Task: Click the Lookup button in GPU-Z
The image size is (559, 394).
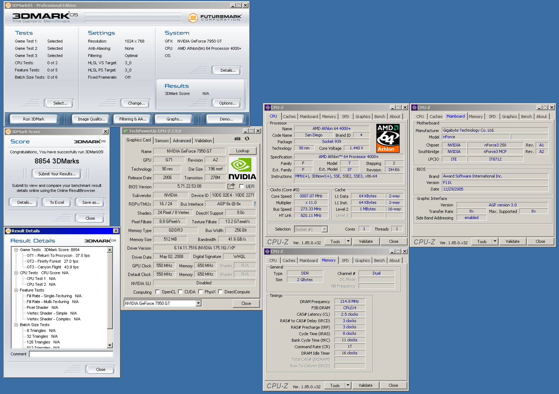Action: coord(243,151)
